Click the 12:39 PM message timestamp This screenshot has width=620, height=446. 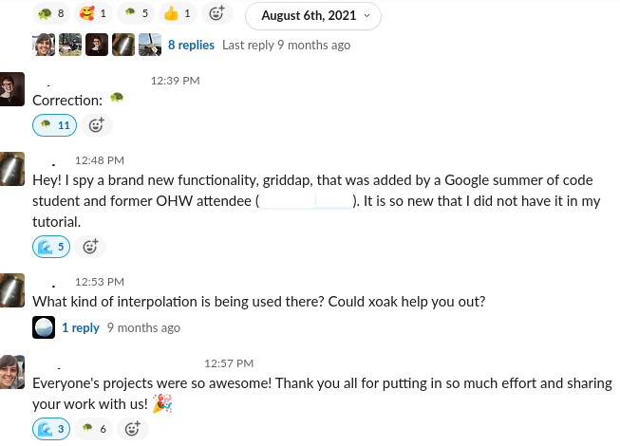175,81
